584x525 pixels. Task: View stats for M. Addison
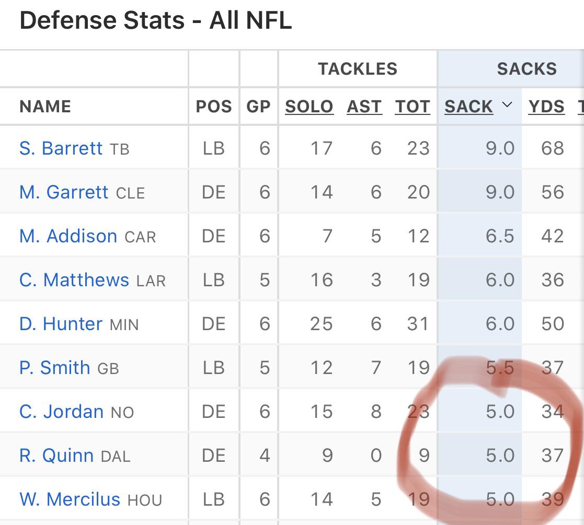[68, 236]
